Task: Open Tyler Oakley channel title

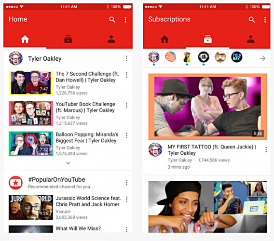Action: point(45,59)
